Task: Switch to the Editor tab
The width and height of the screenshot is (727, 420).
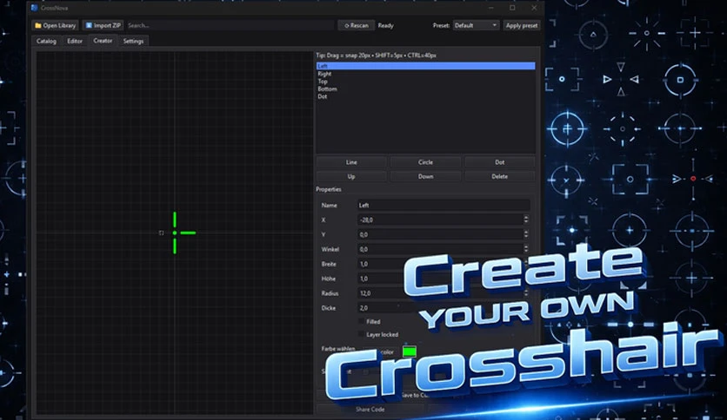Action: tap(75, 41)
